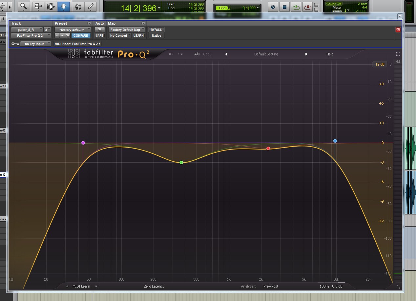Open the Map section menu arrow
Image resolution: width=416 pixels, height=301 pixels.
143,23
